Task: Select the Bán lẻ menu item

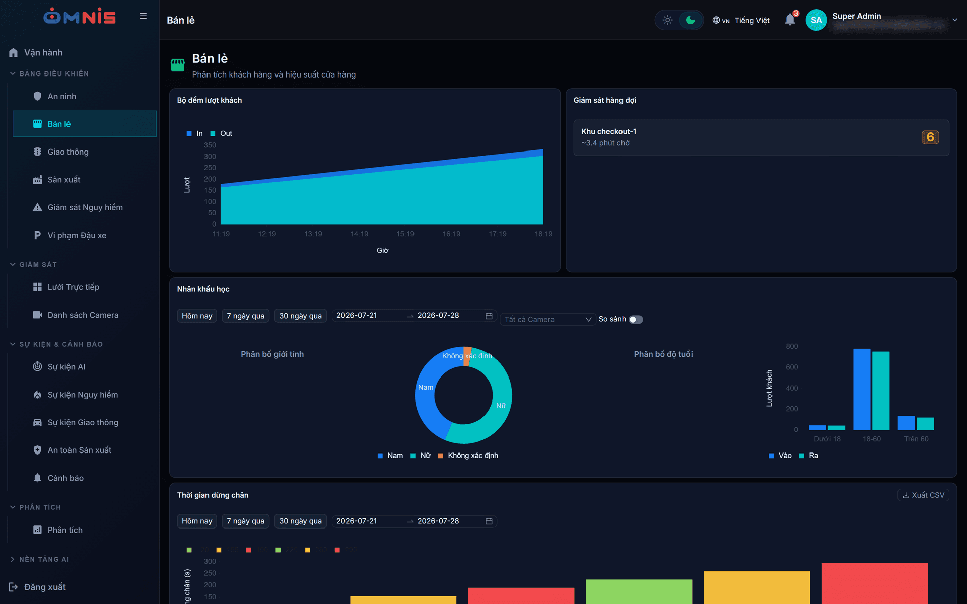Action: point(85,124)
